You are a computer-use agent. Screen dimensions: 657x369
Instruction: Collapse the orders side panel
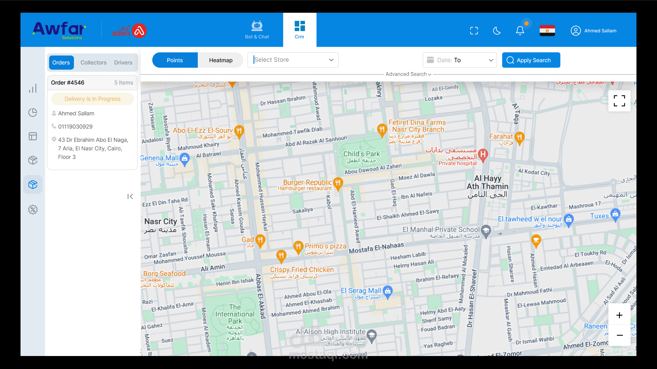[130, 196]
